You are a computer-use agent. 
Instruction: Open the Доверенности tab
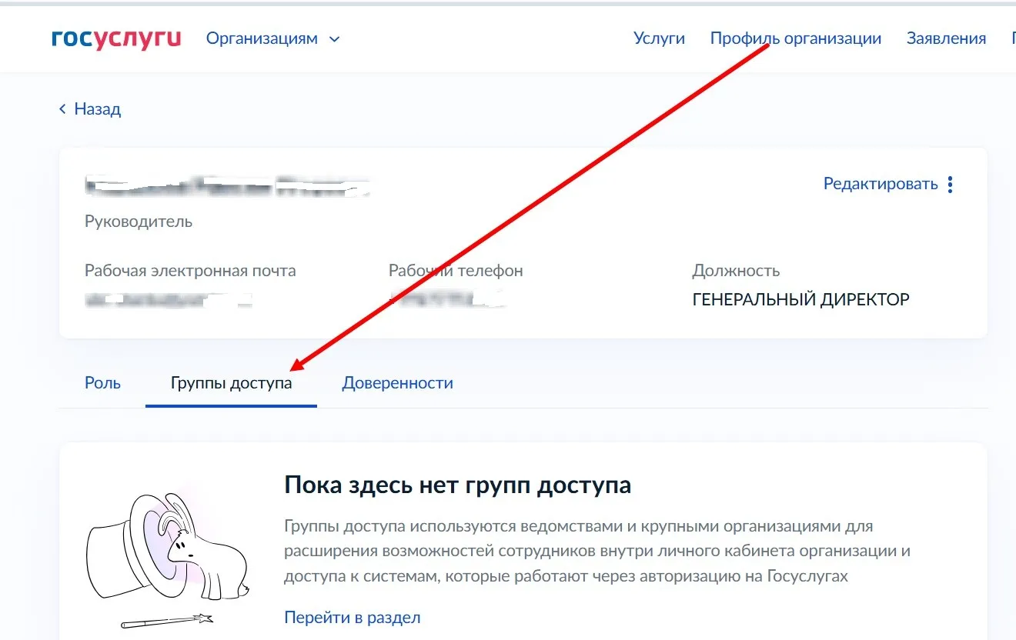click(397, 382)
